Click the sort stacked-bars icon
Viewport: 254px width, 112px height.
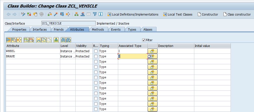56,40
